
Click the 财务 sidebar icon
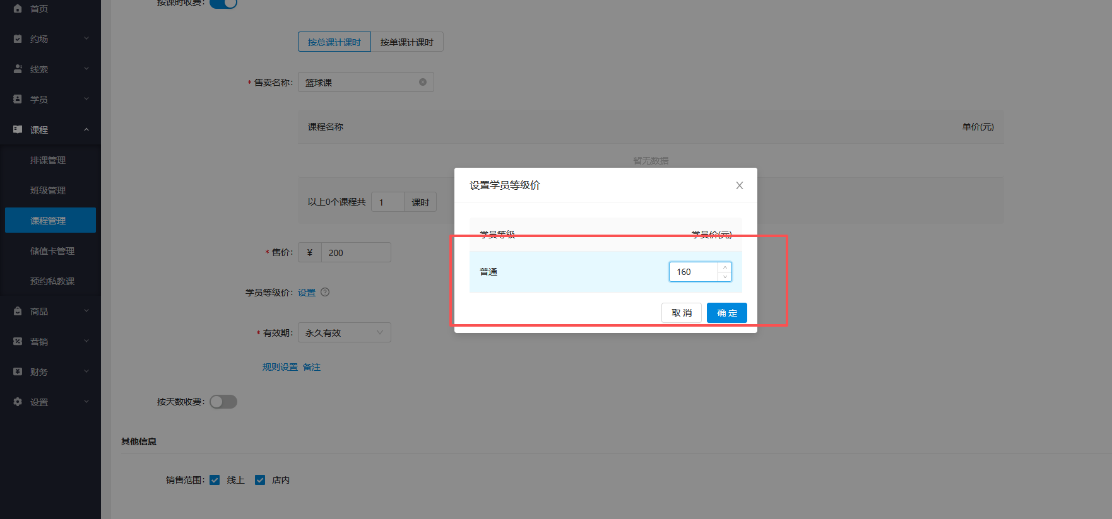18,371
